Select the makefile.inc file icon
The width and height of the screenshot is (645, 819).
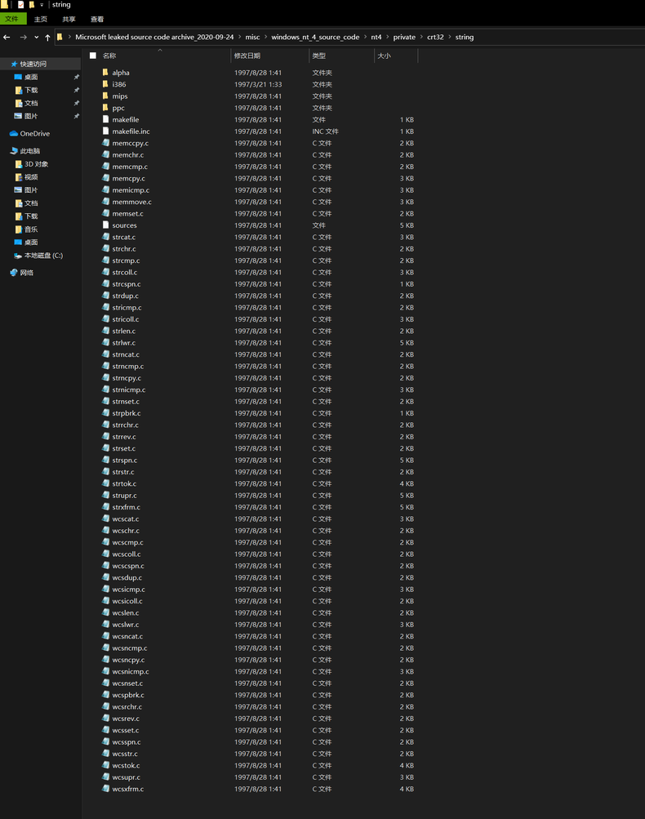click(x=105, y=131)
